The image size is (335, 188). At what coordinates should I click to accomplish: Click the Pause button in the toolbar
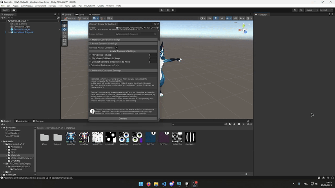(x=167, y=10)
